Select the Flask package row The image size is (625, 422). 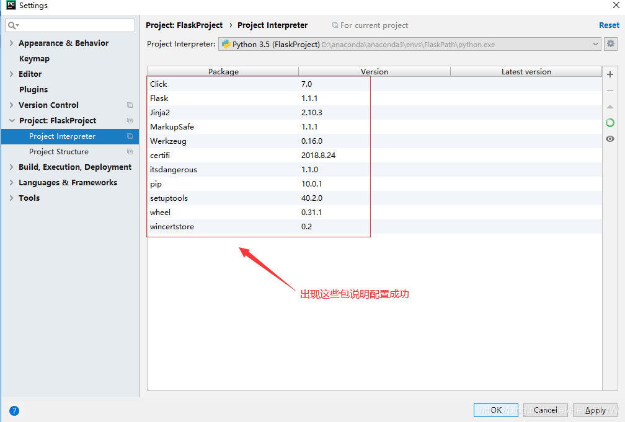[x=375, y=99]
